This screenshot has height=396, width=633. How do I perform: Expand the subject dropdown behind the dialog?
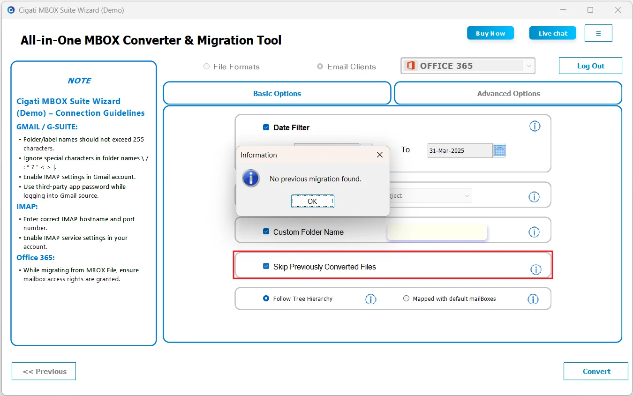(467, 196)
